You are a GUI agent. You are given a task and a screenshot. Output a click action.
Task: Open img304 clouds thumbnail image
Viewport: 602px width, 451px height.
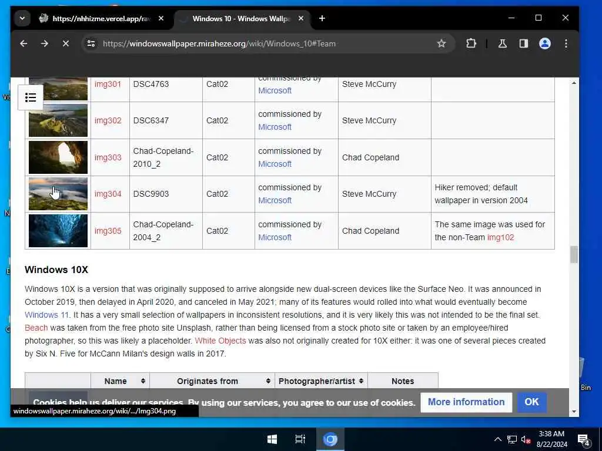point(58,194)
